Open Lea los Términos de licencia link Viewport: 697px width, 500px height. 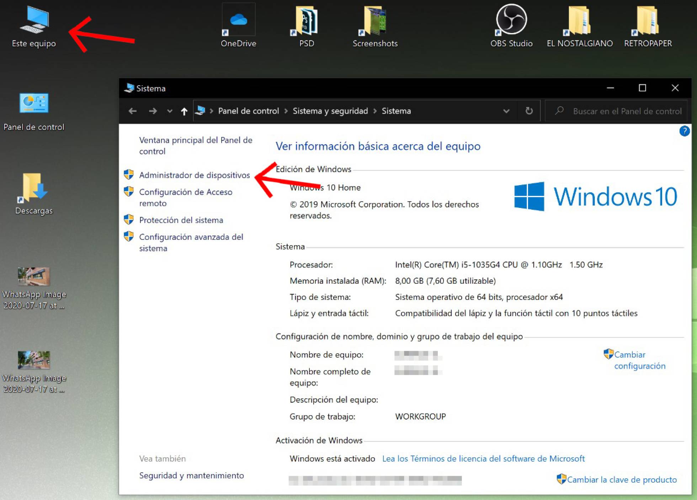point(483,458)
